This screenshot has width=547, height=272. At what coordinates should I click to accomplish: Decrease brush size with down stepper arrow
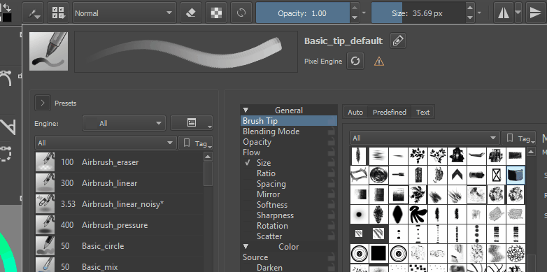pyautogui.click(x=470, y=18)
